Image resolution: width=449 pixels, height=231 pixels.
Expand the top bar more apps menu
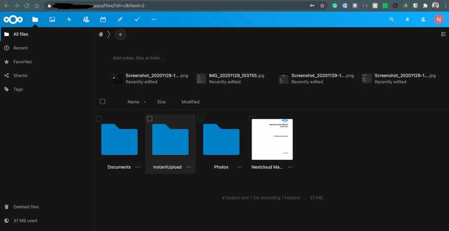coord(154,19)
